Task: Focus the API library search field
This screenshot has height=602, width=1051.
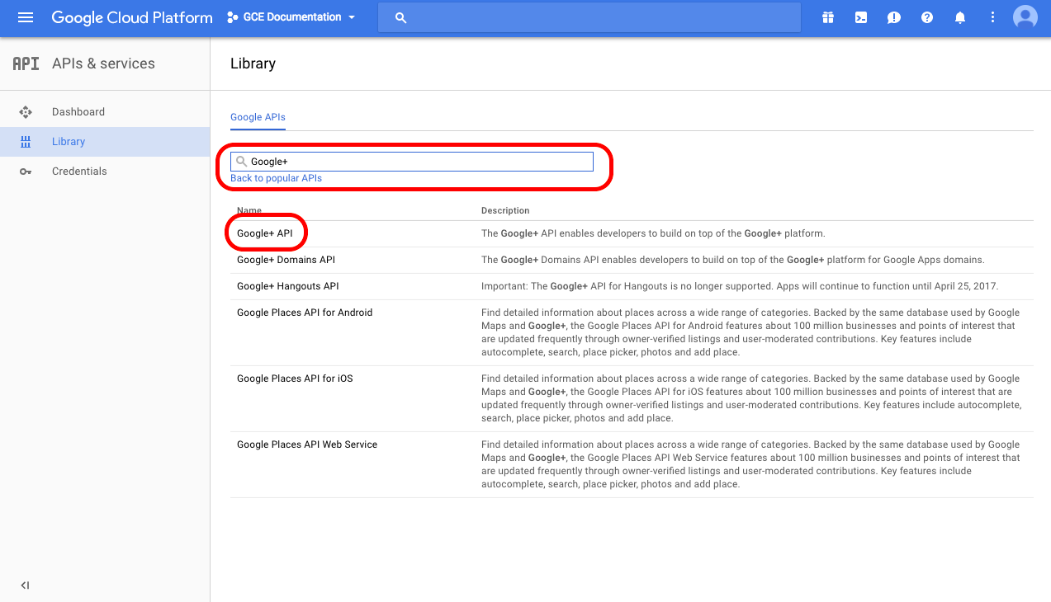Action: coord(412,162)
